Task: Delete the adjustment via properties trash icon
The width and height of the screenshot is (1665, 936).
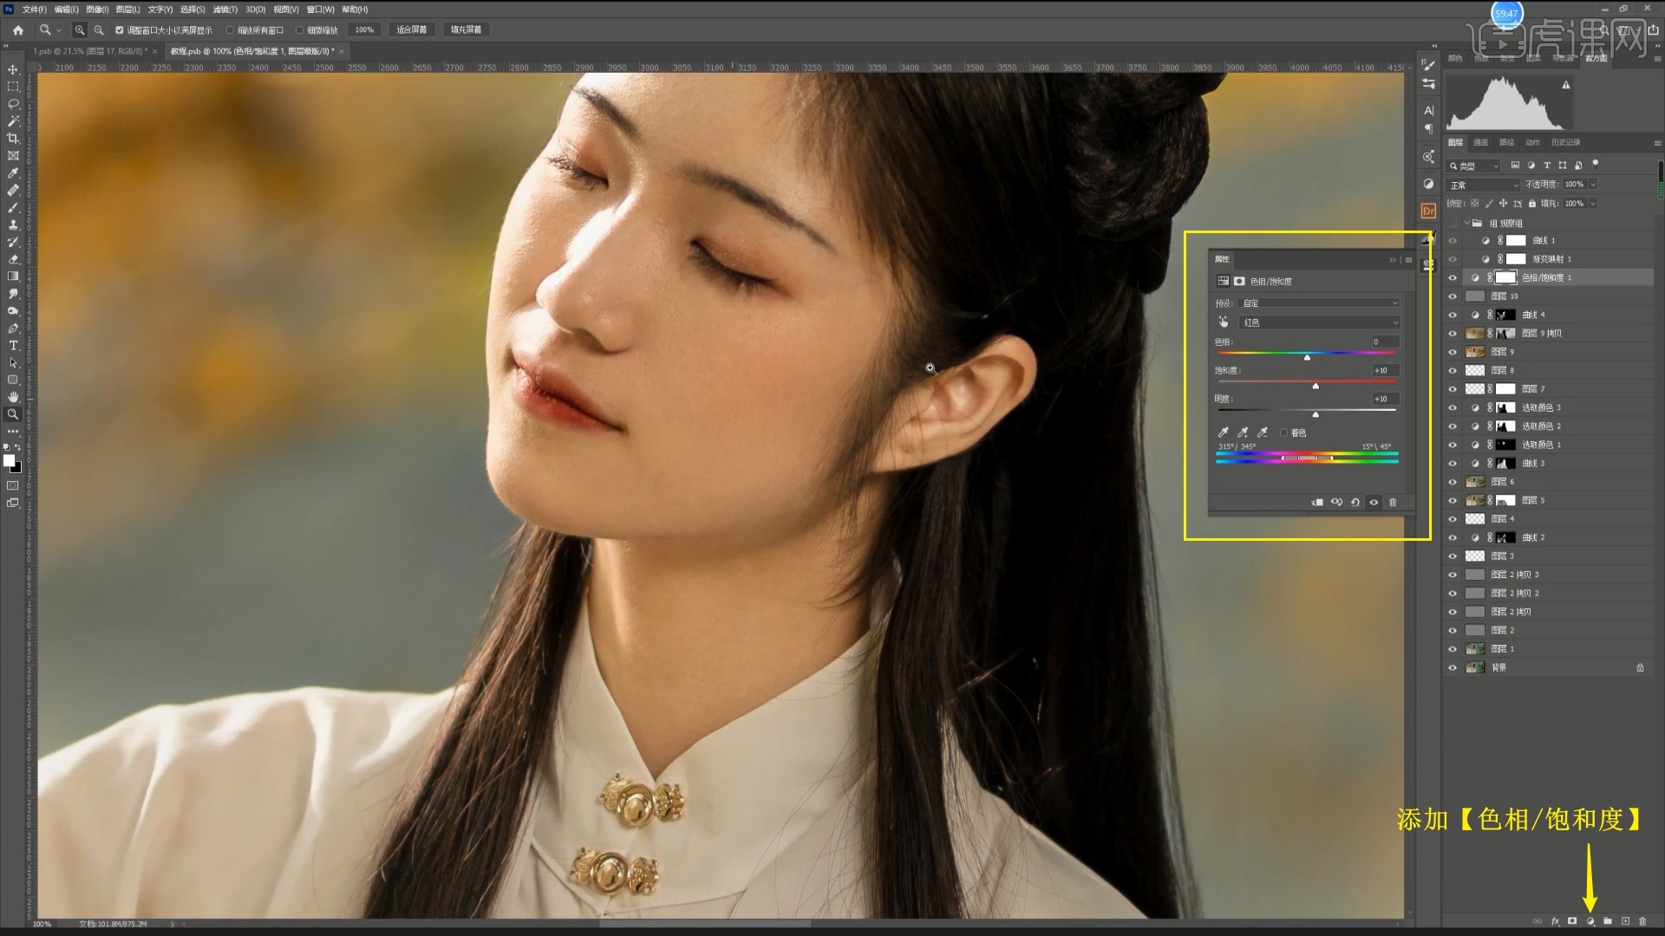Action: click(x=1393, y=503)
